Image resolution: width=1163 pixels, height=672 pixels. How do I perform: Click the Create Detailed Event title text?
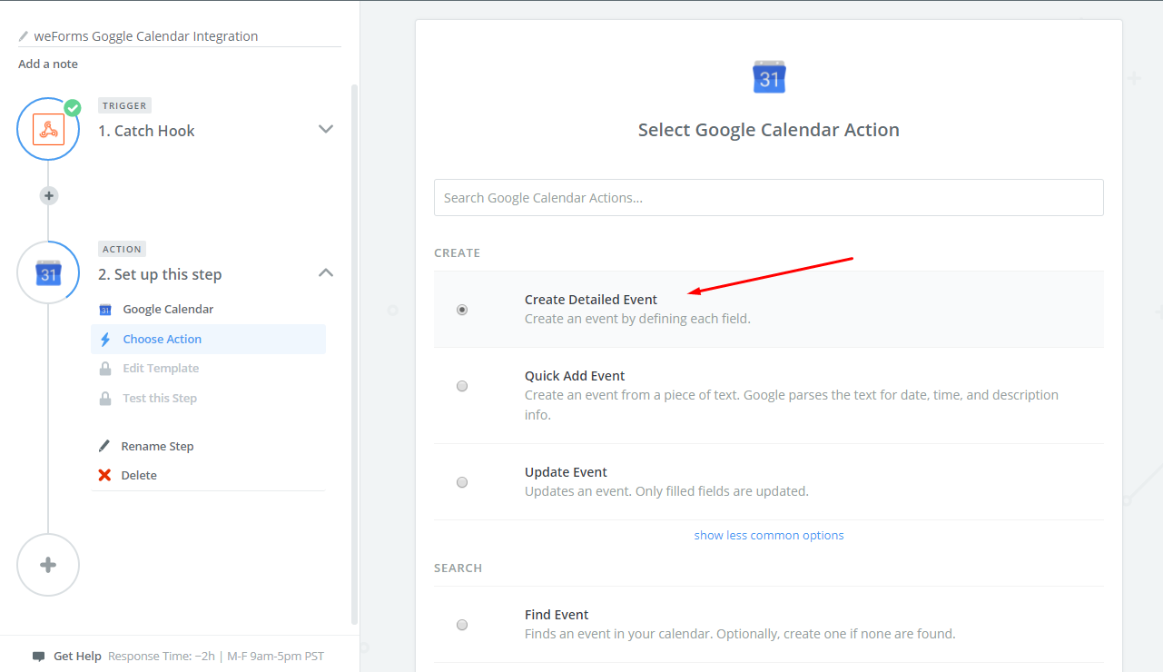[x=591, y=300]
